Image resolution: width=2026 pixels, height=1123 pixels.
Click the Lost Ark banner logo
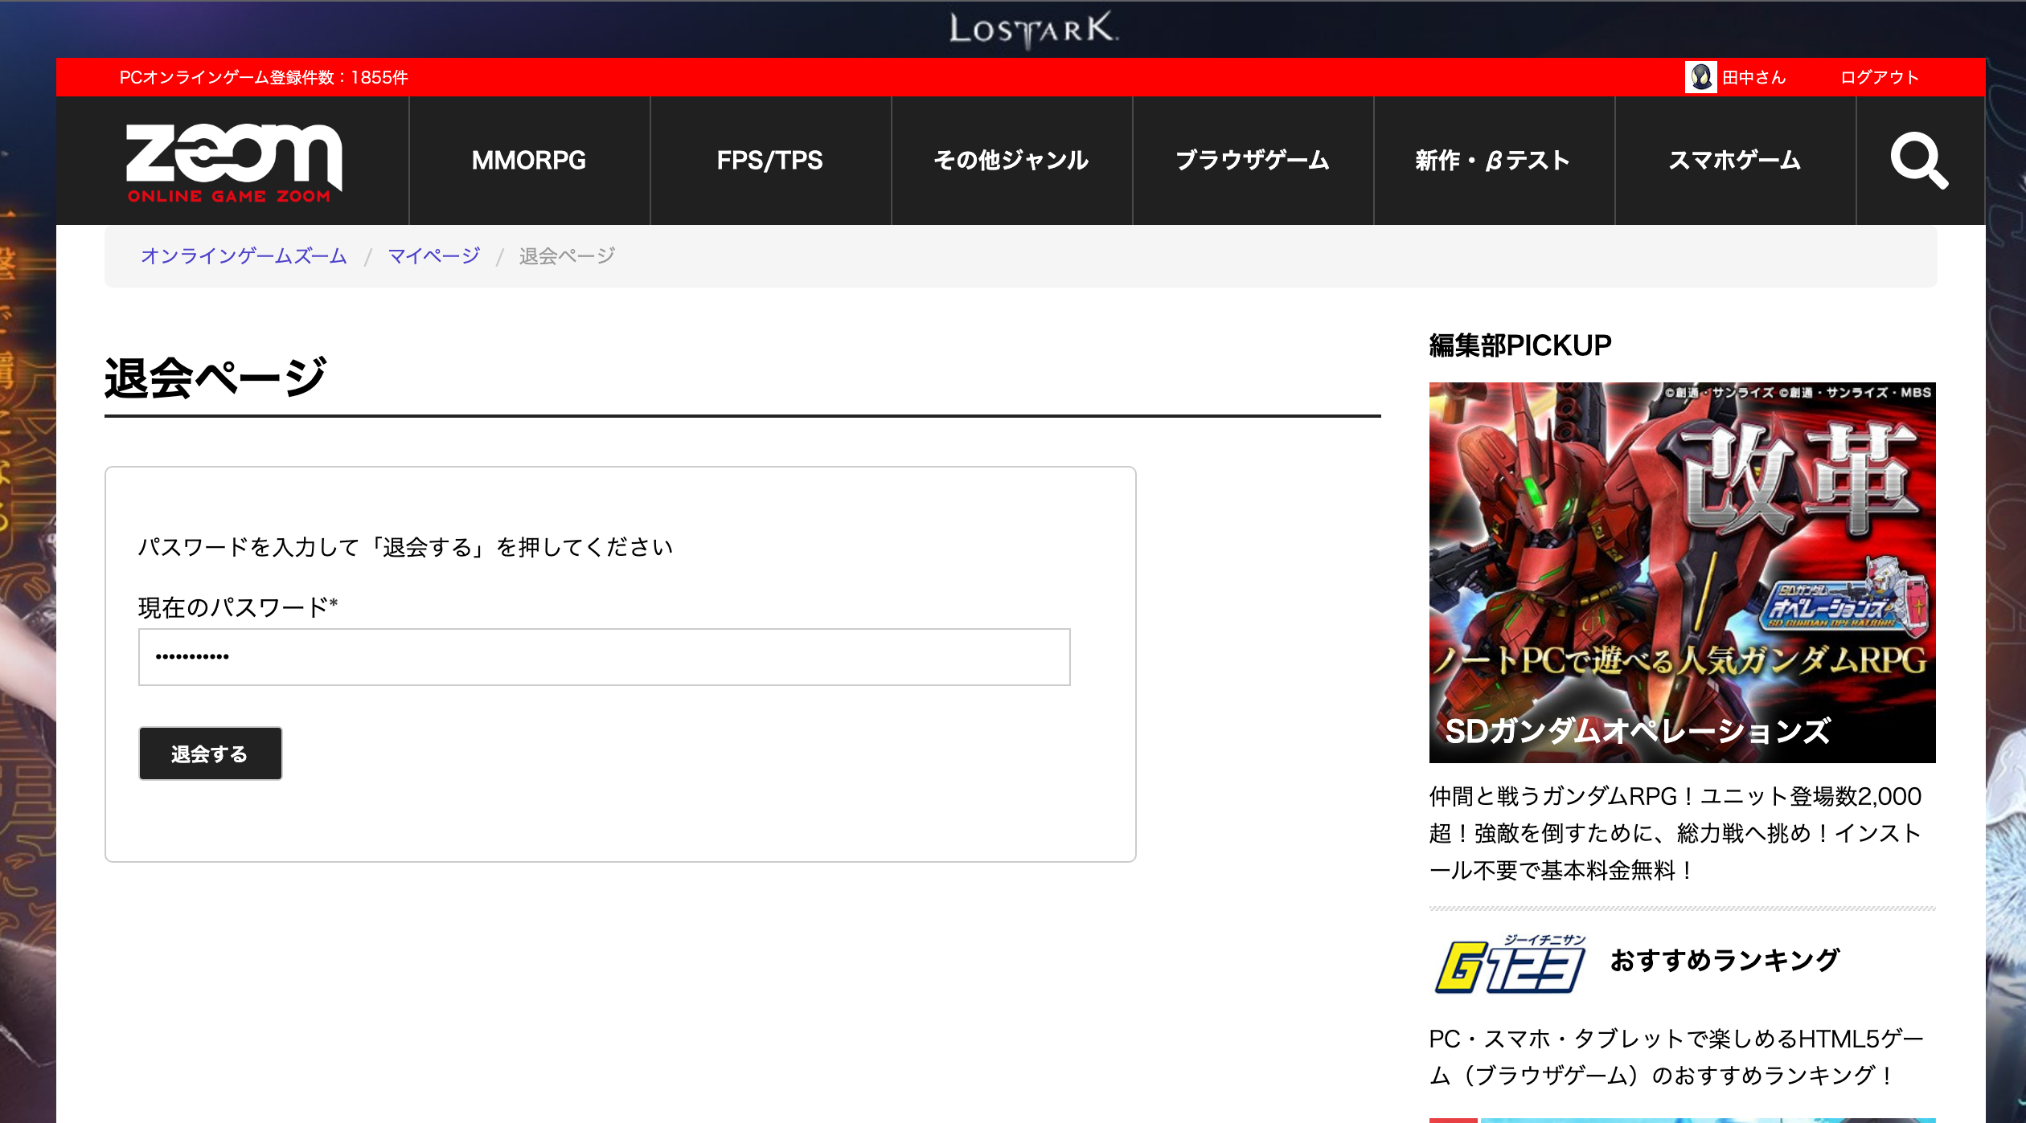pyautogui.click(x=1033, y=30)
